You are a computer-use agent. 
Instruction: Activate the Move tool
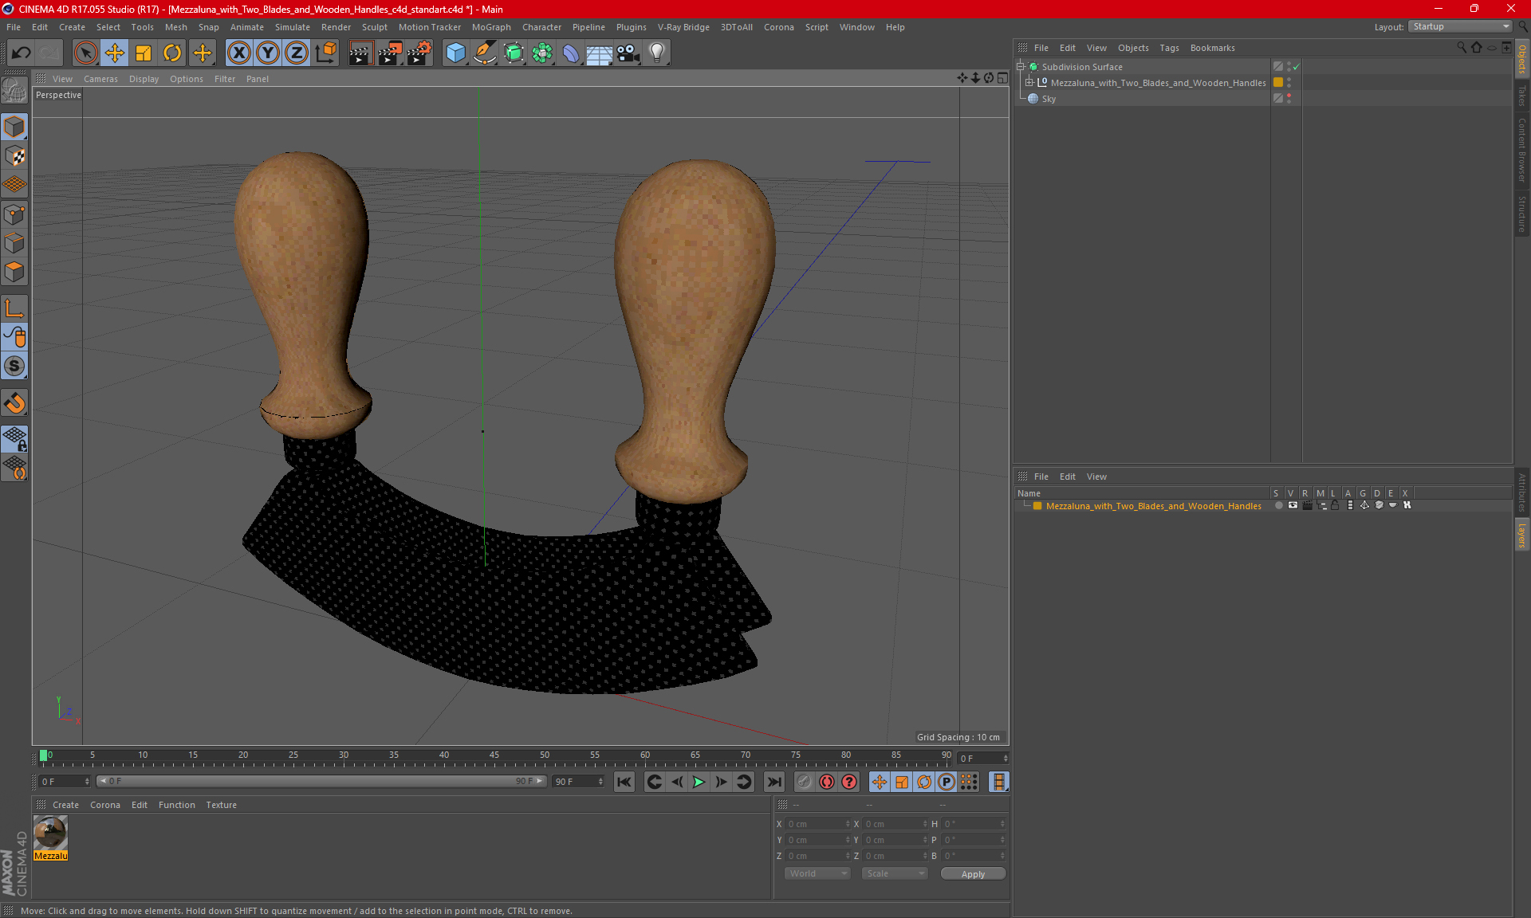tap(115, 53)
